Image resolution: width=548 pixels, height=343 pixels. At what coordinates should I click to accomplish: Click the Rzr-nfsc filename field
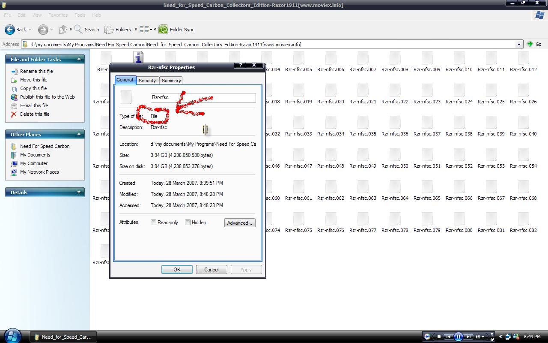pyautogui.click(x=203, y=97)
